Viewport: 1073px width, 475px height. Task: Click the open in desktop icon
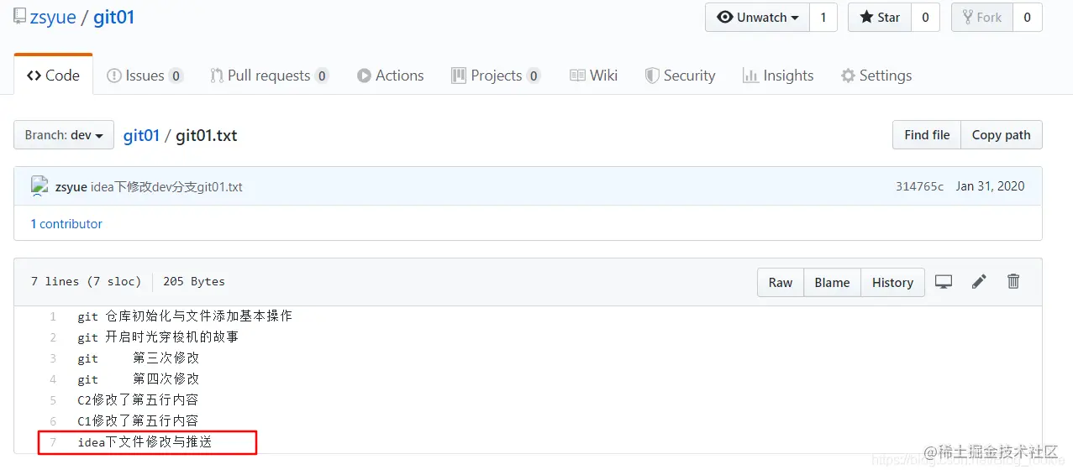[944, 282]
